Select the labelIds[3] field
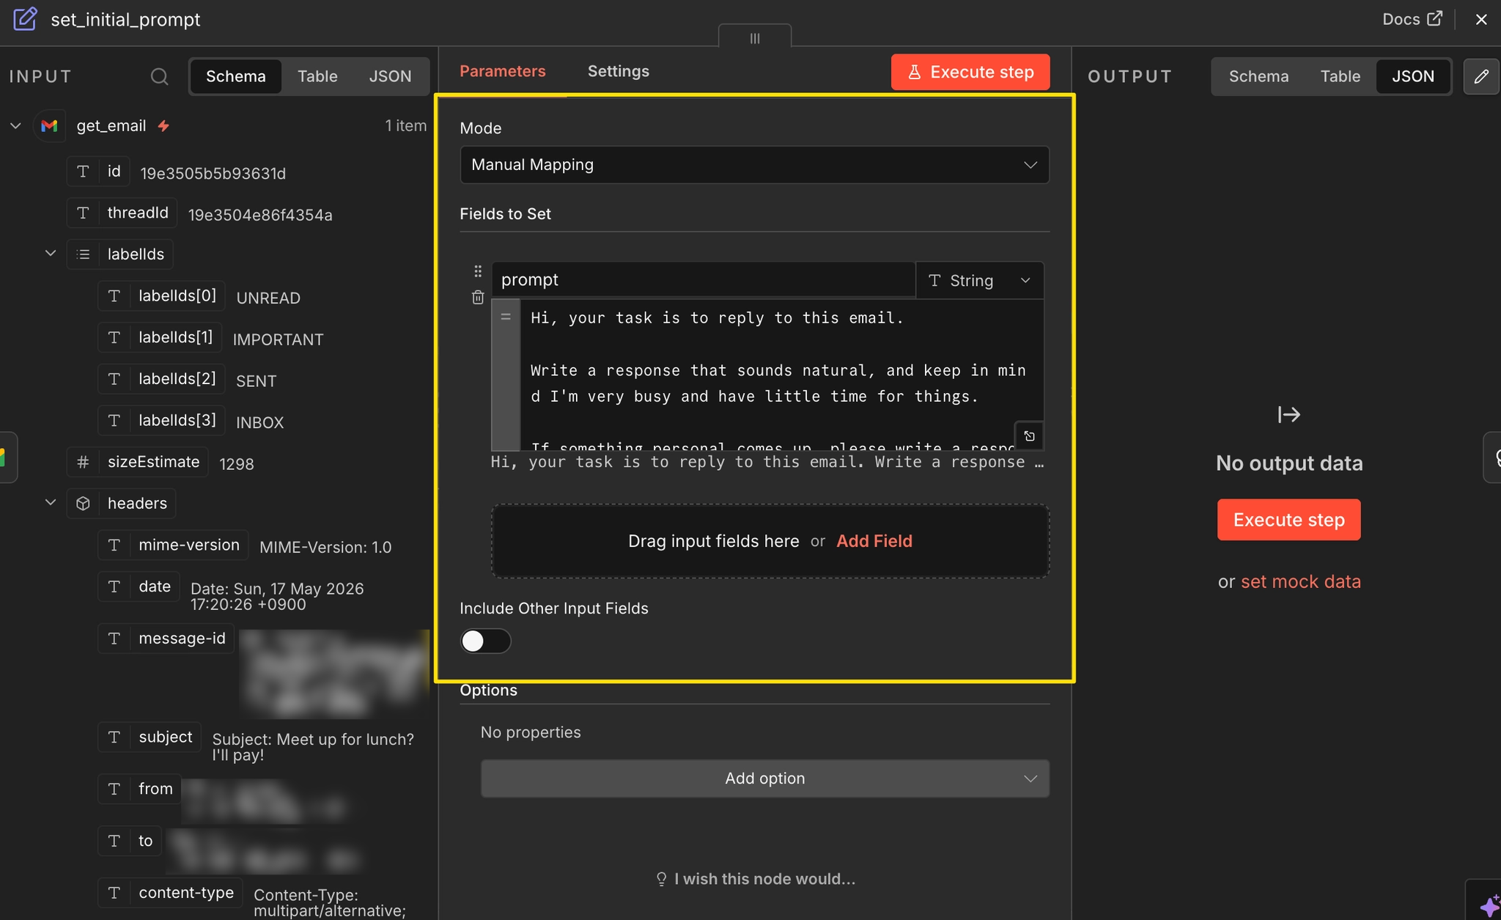Image resolution: width=1501 pixels, height=920 pixels. [x=161, y=420]
